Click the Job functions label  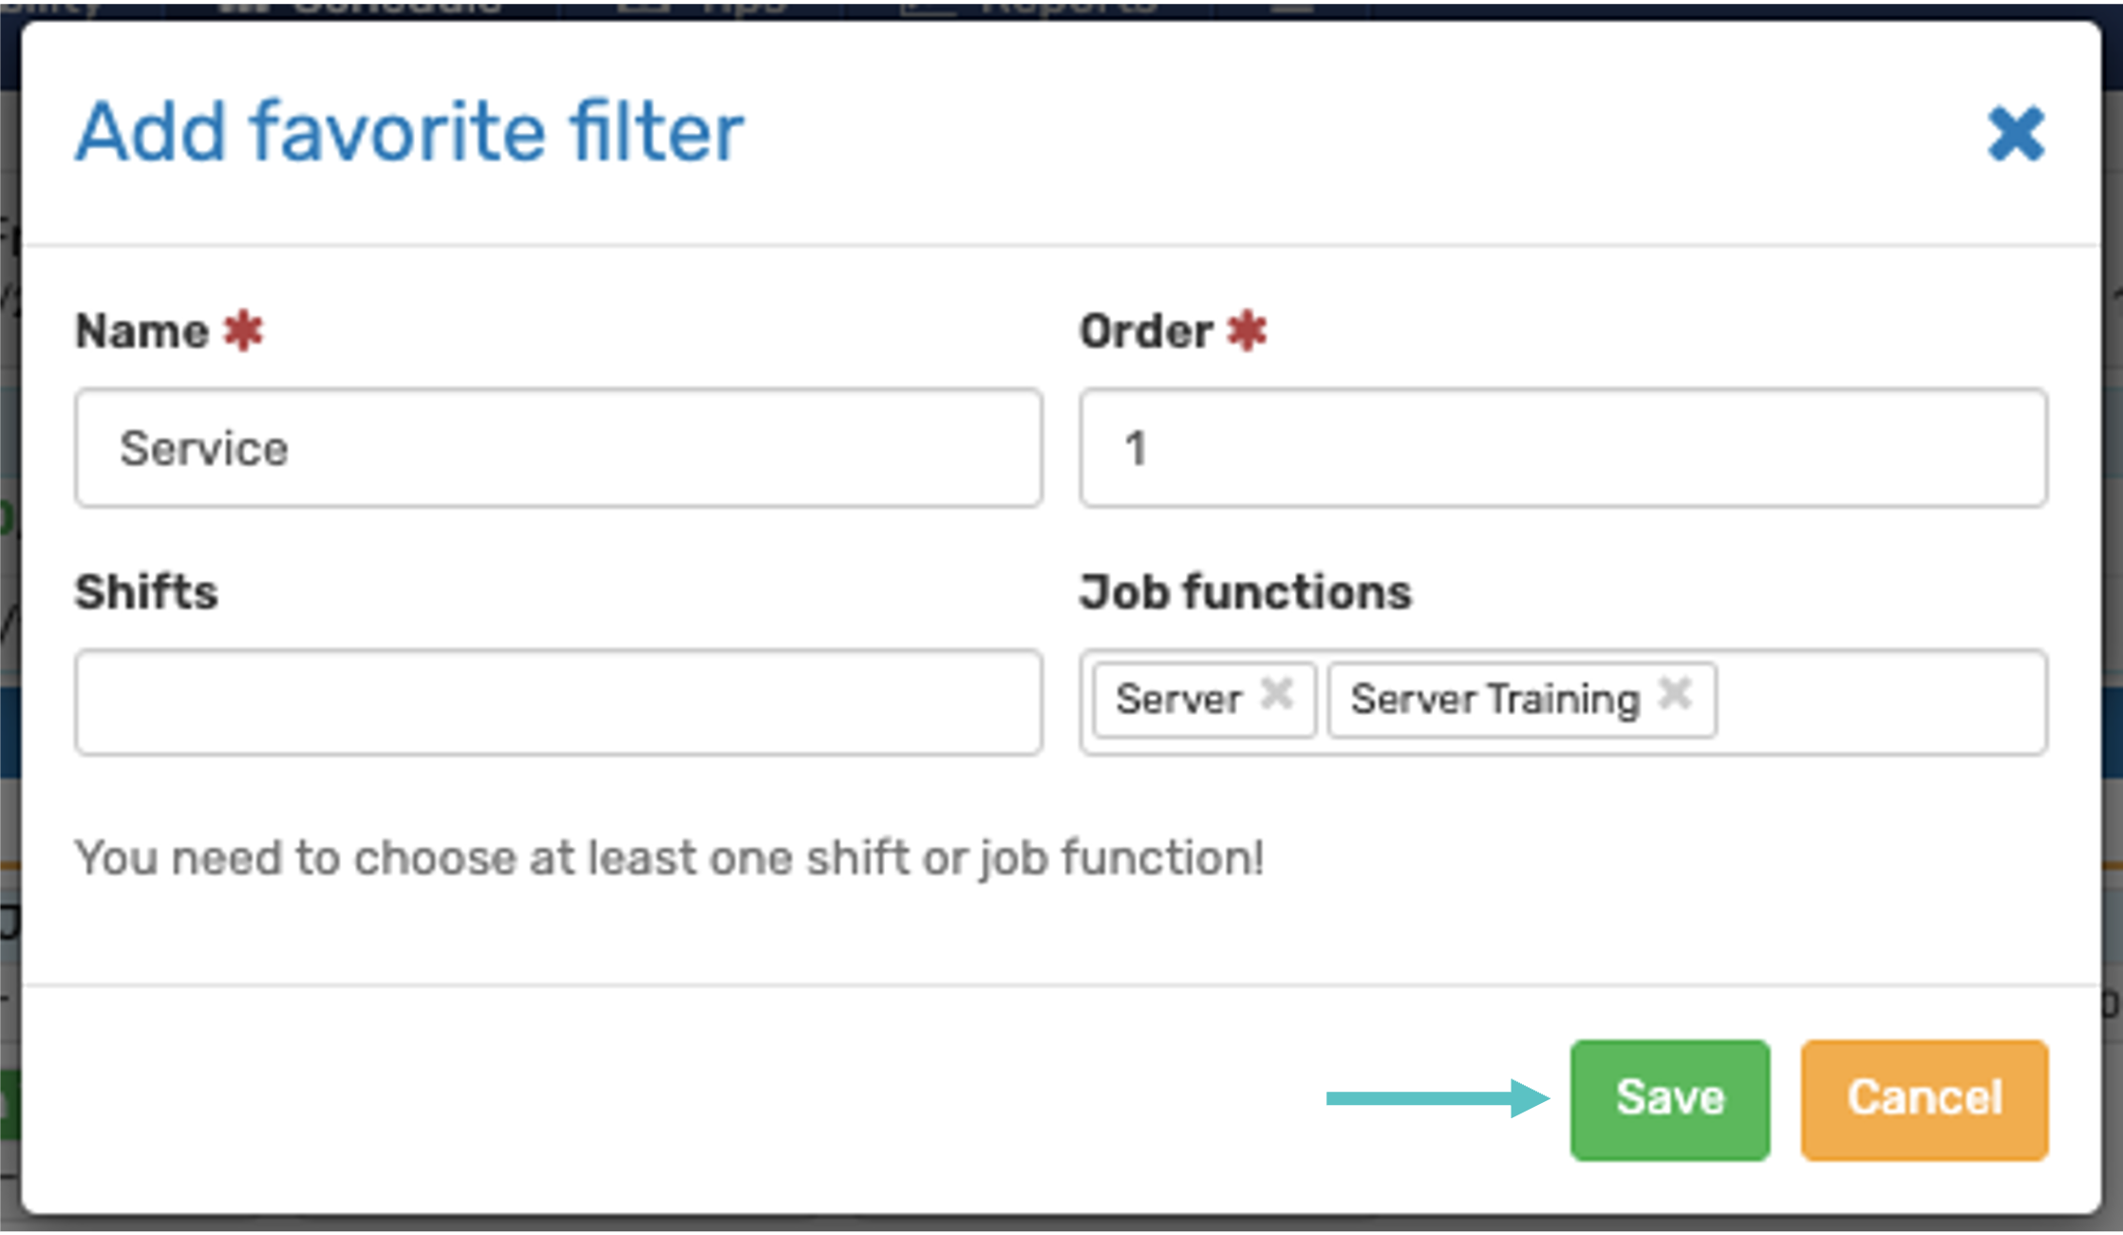pos(1246,592)
